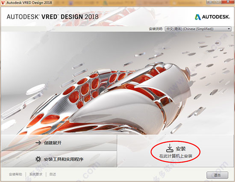The height and width of the screenshot is (182, 235).
Task: Click the 退出 exit button
Action: pos(217,175)
